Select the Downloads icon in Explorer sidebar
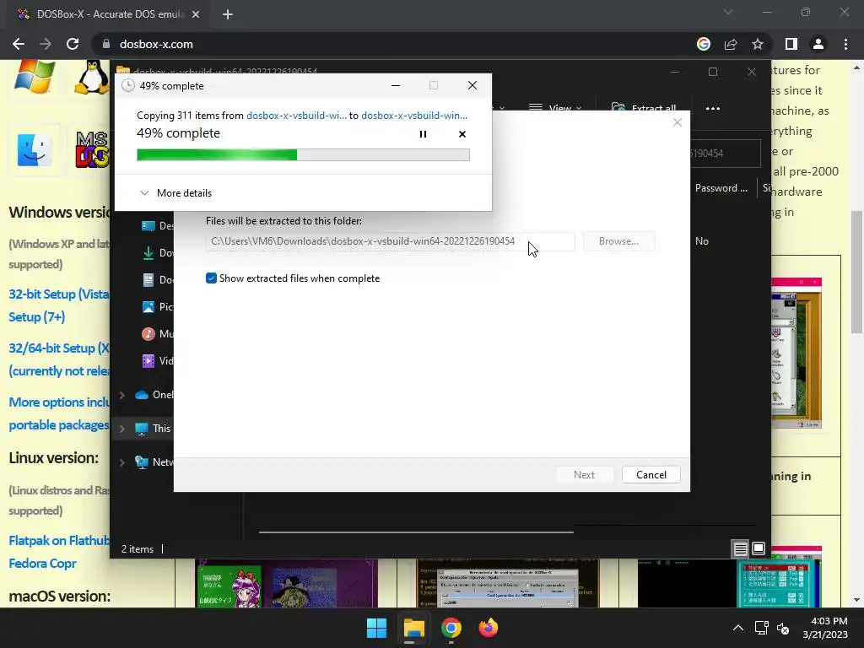This screenshot has height=648, width=864. click(148, 253)
